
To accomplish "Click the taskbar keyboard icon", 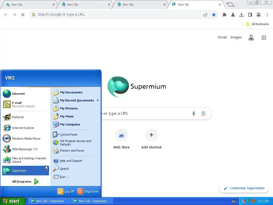I will [x=234, y=201].
